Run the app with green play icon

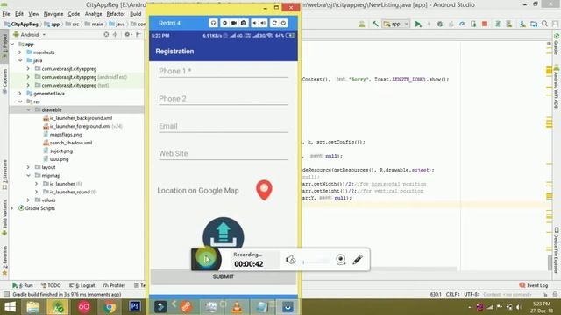point(418,24)
